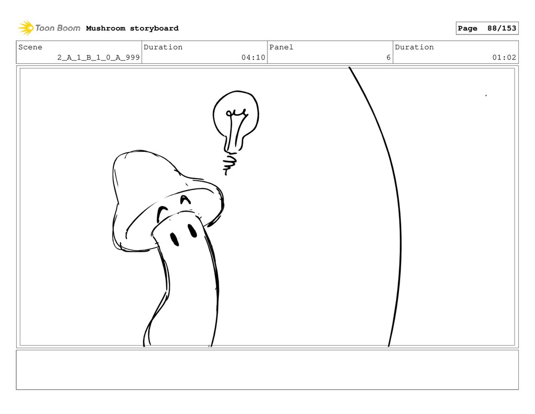Image resolution: width=535 pixels, height=414 pixels.
Task: Click the light bulb drawing
Action: tap(236, 132)
